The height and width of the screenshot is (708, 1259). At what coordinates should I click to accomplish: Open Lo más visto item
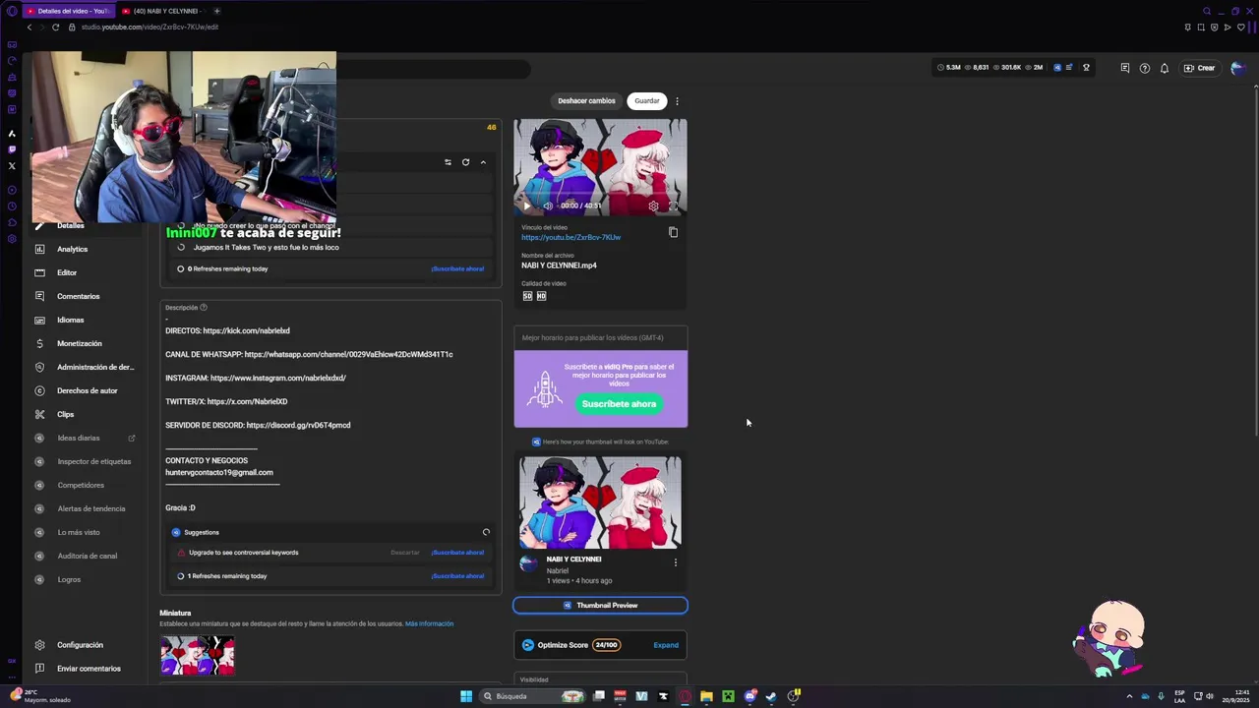click(x=79, y=532)
